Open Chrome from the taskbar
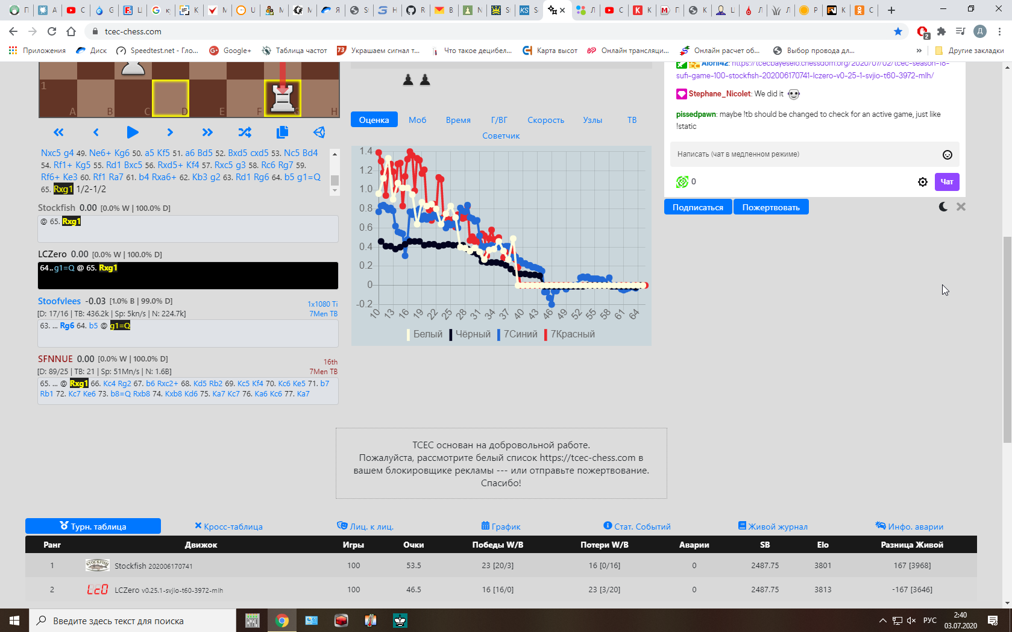Screen dimensions: 1012x632 (x=282, y=621)
